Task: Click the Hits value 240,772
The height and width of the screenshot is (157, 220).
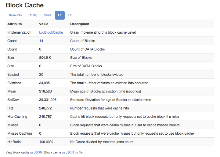Action: tap(47, 108)
